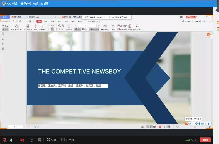Toggle the speaker volume icon
The width and height of the screenshot is (219, 144).
pyautogui.click(x=11, y=140)
